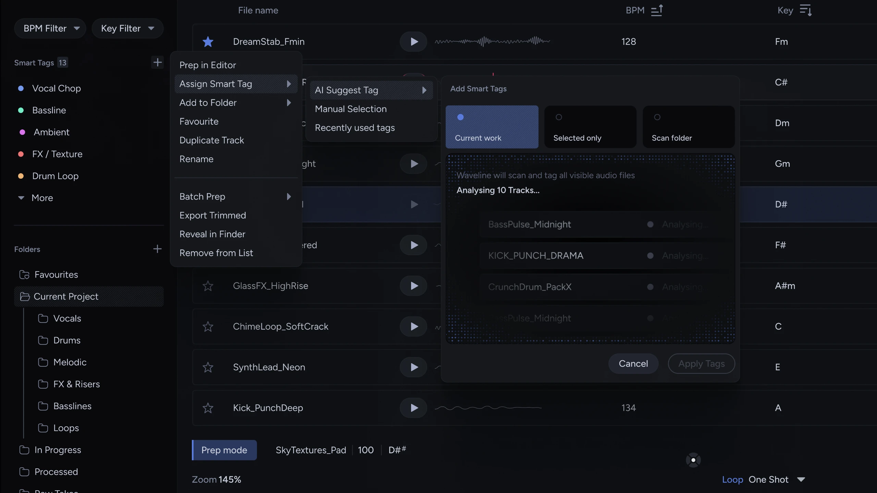Star the Kick_PunchDeep track
The height and width of the screenshot is (493, 877).
tap(208, 408)
